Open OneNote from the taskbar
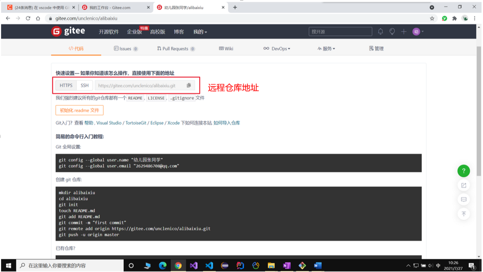Viewport: 483px width, 272px height. [287, 265]
